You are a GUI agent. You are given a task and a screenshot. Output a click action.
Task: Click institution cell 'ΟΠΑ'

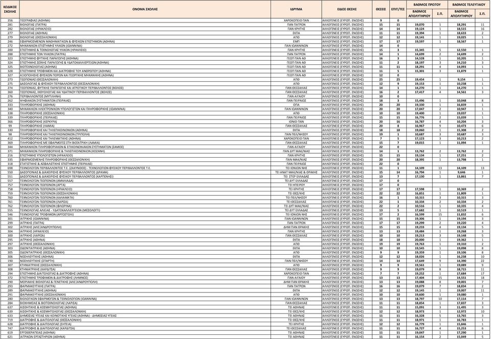pyautogui.click(x=296, y=105)
